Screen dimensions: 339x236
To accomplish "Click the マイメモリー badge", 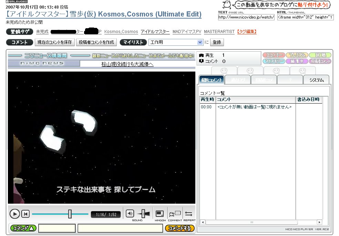I will (x=274, y=61).
